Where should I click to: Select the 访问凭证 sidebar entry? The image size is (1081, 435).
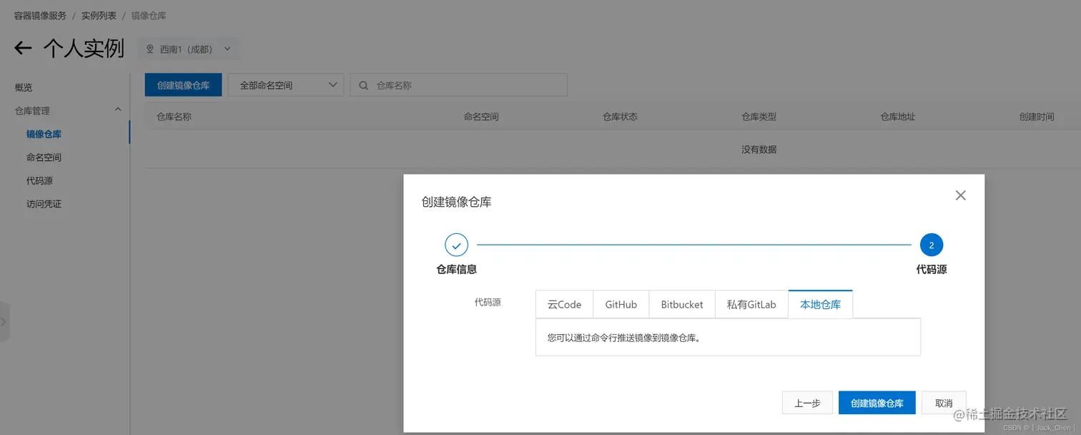tap(44, 203)
